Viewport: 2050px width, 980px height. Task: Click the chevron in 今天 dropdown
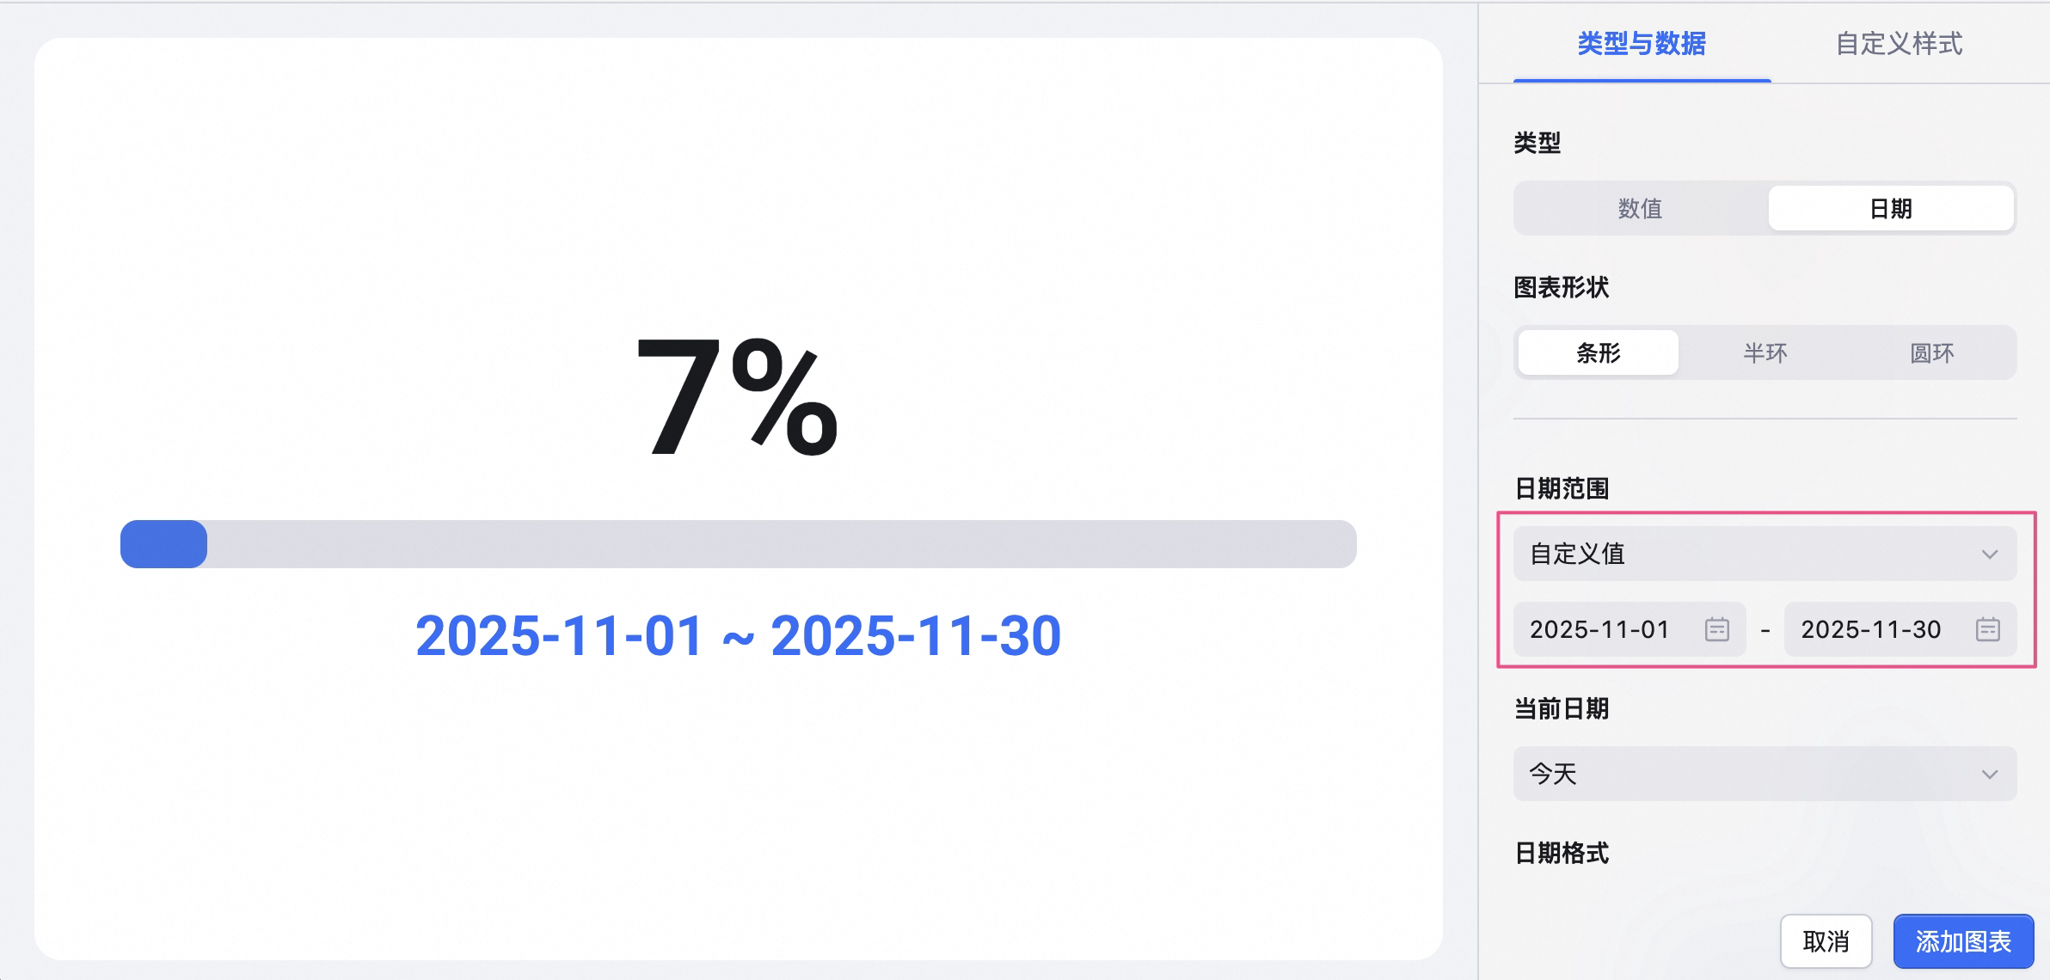1989,775
